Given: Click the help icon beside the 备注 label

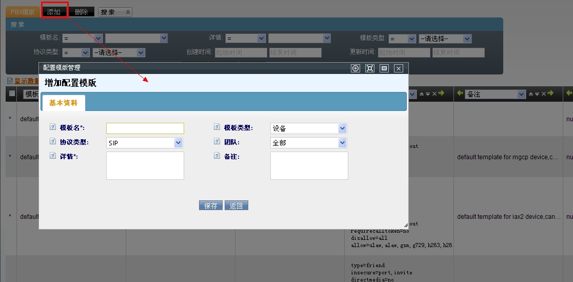Looking at the screenshot, I should pyautogui.click(x=217, y=156).
